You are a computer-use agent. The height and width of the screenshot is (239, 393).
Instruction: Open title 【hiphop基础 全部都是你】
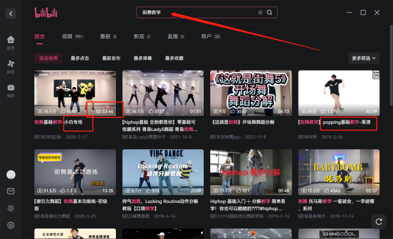click(160, 126)
